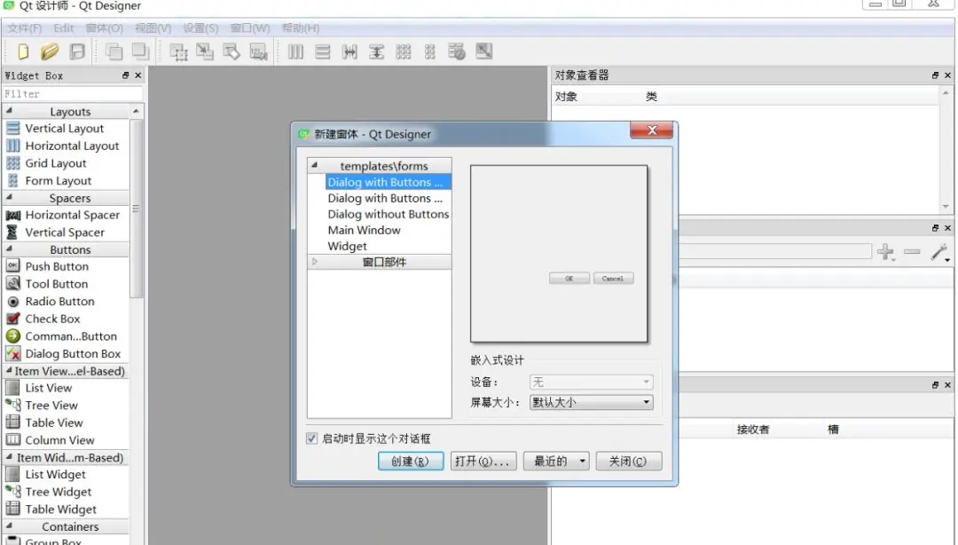
Task: Click the Bring to Front toolbar icon
Action: [140, 52]
